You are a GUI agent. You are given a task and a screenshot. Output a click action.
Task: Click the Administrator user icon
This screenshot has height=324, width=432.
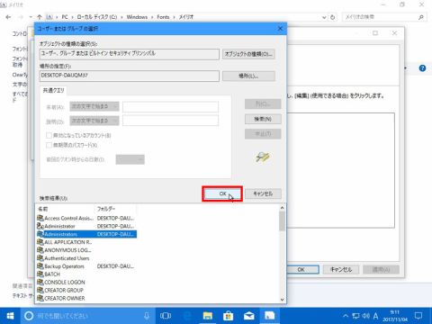point(40,226)
